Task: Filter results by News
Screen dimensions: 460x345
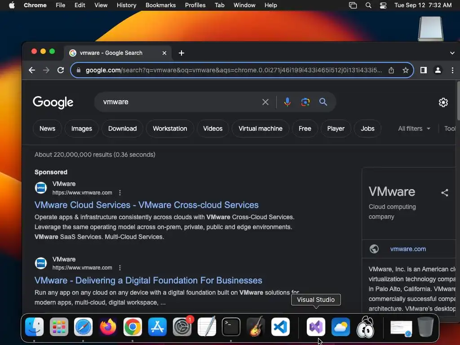Action: pyautogui.click(x=47, y=128)
